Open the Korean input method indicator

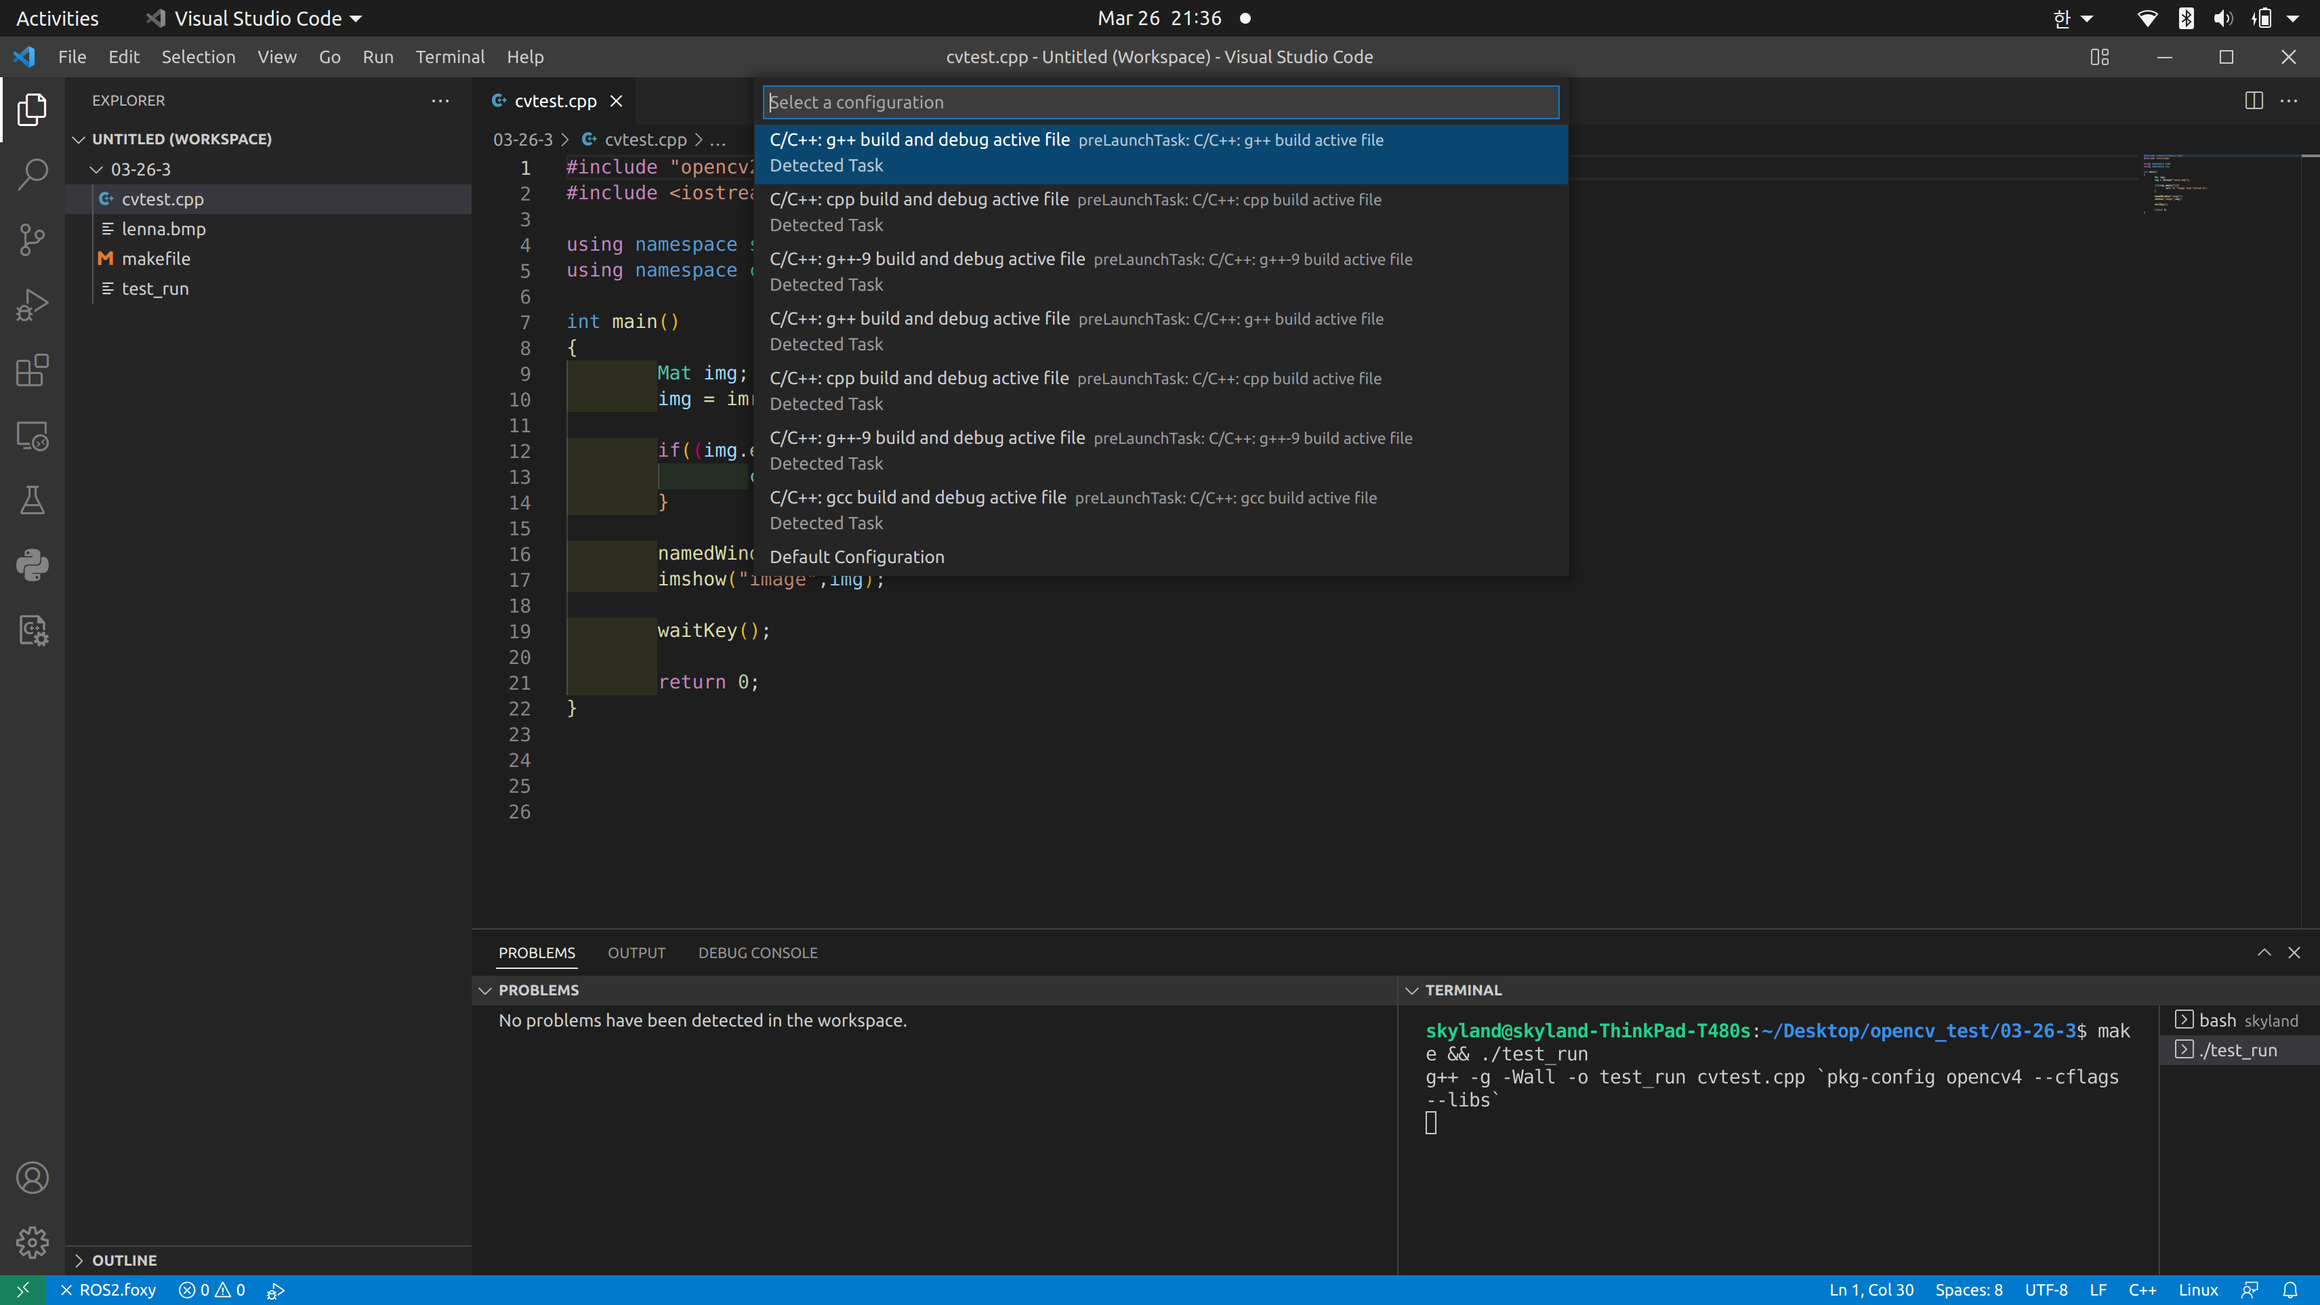(x=2072, y=18)
